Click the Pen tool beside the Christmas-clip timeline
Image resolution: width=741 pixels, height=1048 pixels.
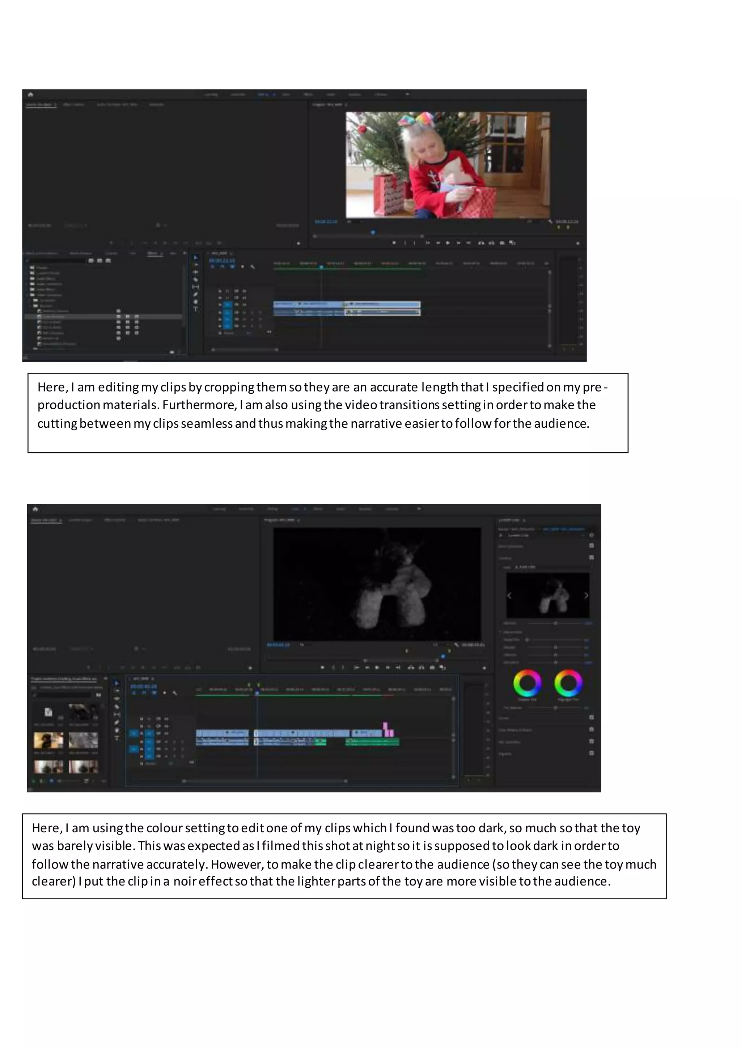click(x=196, y=295)
